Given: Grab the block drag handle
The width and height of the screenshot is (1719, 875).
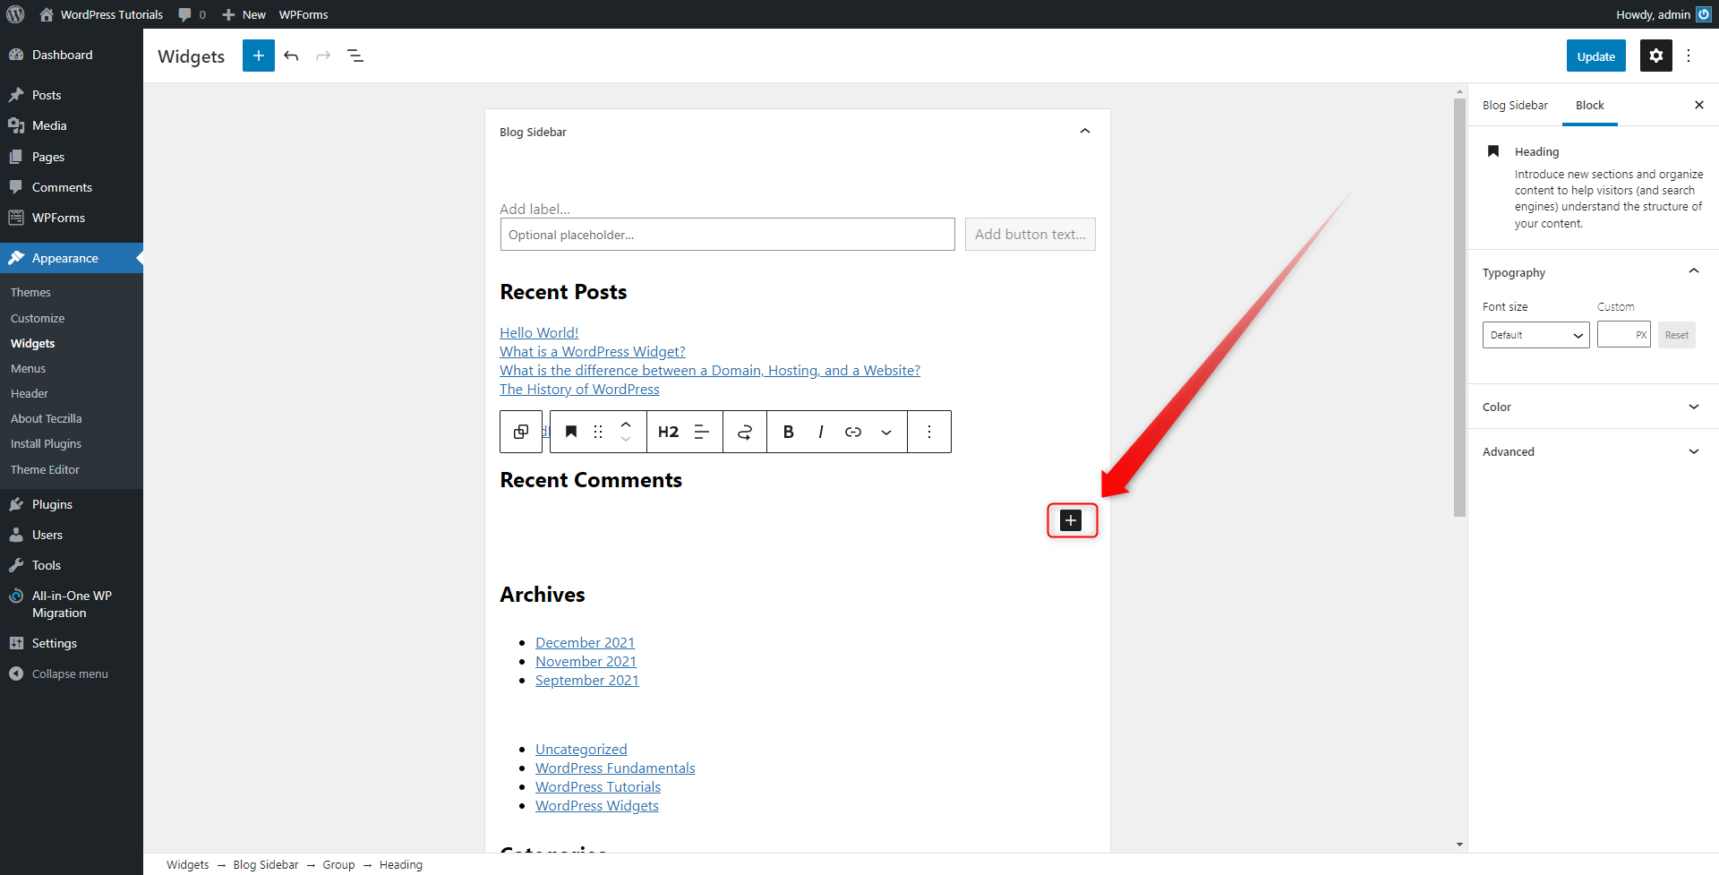Looking at the screenshot, I should tap(598, 432).
